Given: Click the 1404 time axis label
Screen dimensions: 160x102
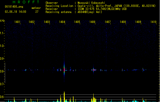Looking at the screenshot, I should [x=62, y=22].
